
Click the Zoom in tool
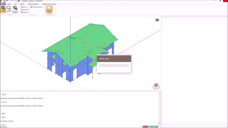25,7
